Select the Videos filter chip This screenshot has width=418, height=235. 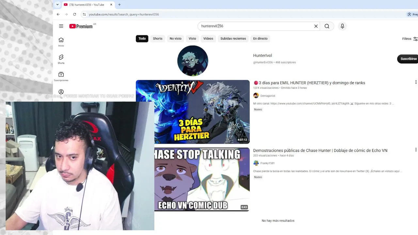click(x=208, y=39)
